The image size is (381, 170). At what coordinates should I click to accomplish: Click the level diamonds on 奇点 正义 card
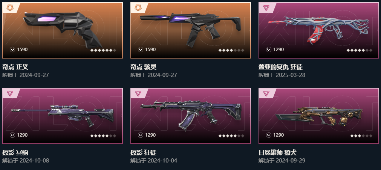point(103,50)
